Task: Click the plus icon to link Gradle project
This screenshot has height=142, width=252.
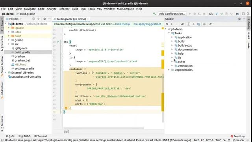Action: [172, 24]
